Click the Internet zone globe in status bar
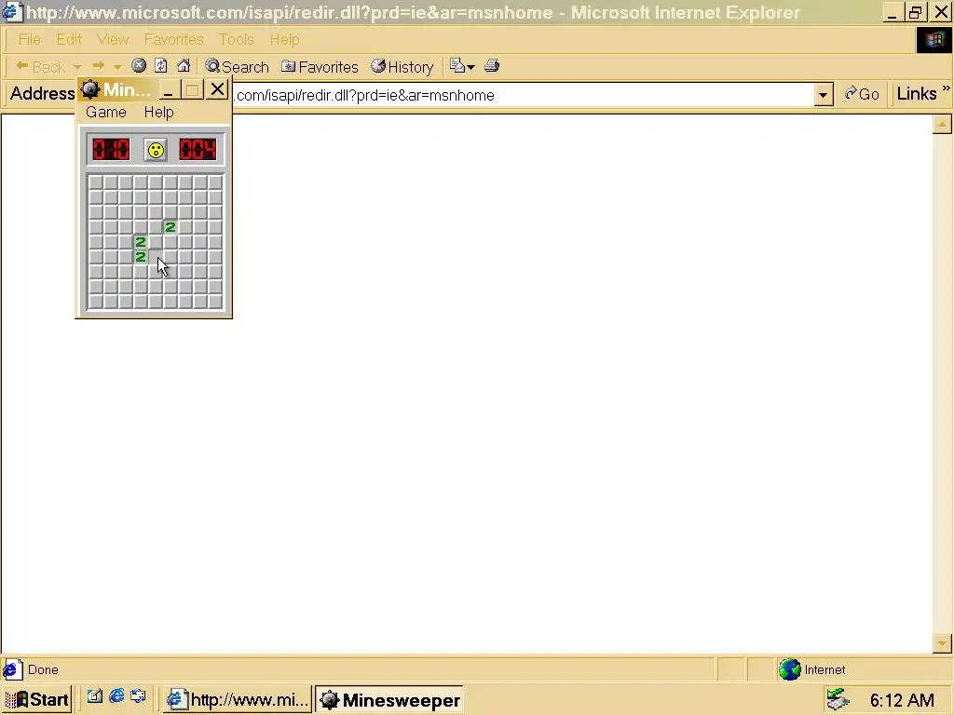 click(x=790, y=669)
